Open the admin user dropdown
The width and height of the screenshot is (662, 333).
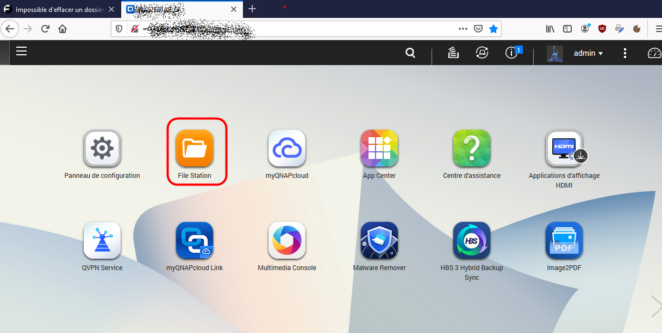589,53
